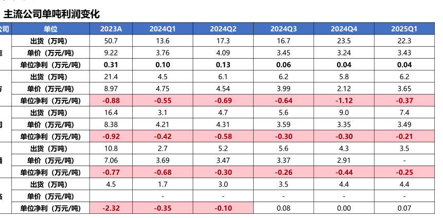
Task: Click the pink cell showing -0.88
Action: pos(111,101)
